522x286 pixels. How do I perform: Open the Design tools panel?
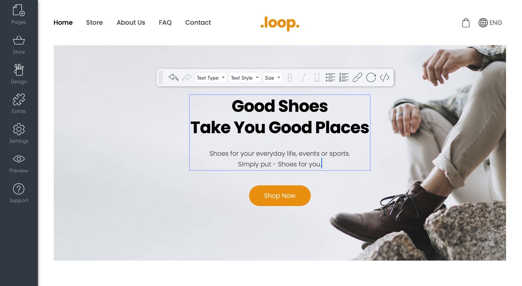(x=19, y=74)
